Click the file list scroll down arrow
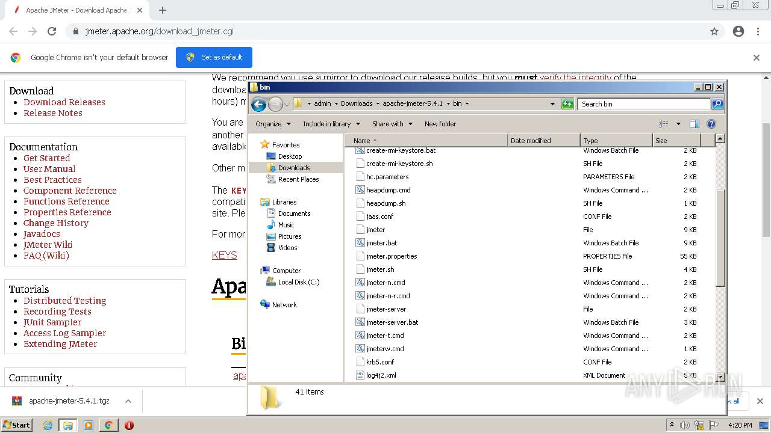Viewport: 771px width, 433px height. pyautogui.click(x=720, y=377)
